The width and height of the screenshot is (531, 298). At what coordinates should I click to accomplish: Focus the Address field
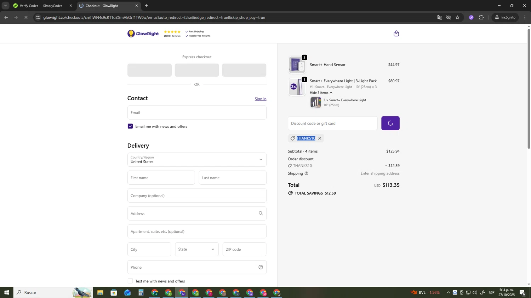click(197, 214)
